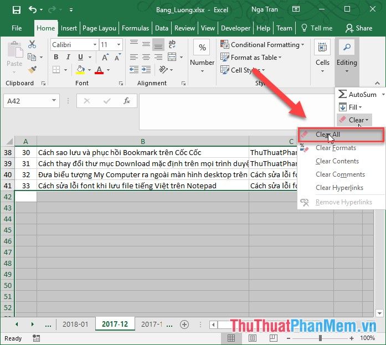Open the Formulas ribbon tab
386x345 pixels.
[x=135, y=28]
